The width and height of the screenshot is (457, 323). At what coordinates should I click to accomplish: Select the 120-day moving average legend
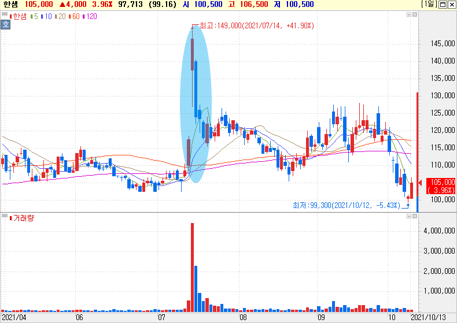(x=90, y=17)
